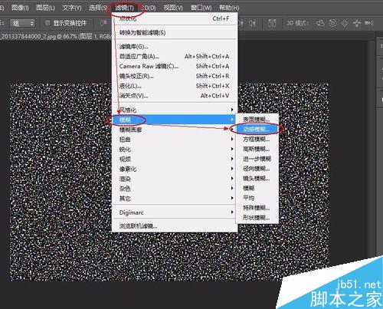
Task: Click the 3D scale camera icon
Action: (x=369, y=23)
